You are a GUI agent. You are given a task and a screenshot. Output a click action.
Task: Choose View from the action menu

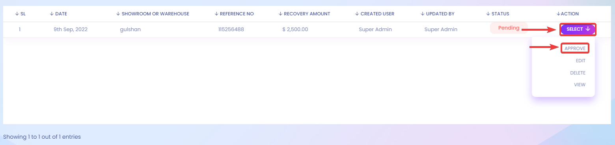click(x=580, y=85)
